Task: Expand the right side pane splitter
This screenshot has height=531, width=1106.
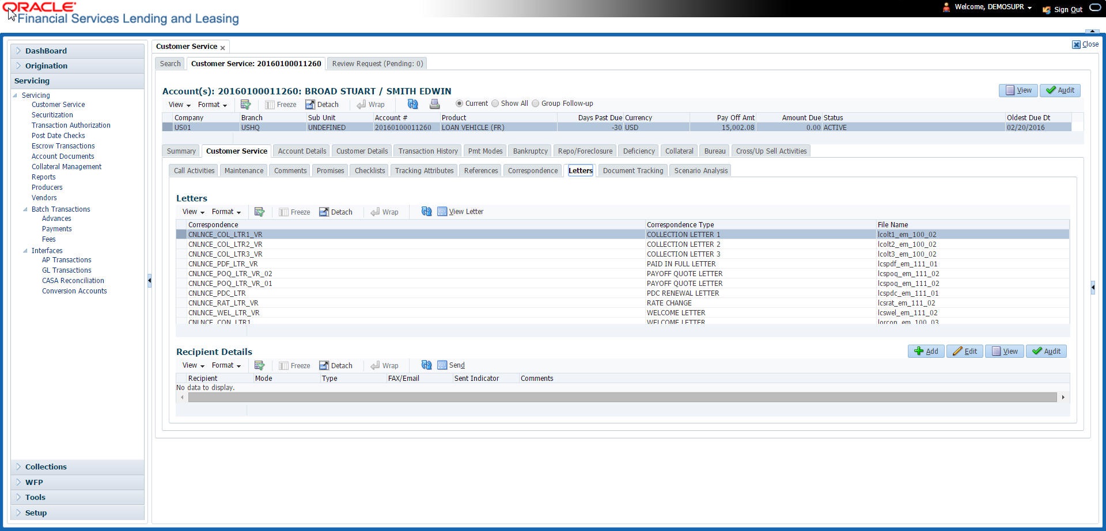Action: [x=1093, y=288]
